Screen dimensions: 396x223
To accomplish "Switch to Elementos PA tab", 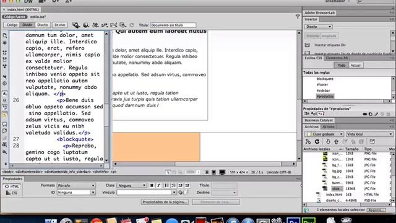I will (x=337, y=58).
